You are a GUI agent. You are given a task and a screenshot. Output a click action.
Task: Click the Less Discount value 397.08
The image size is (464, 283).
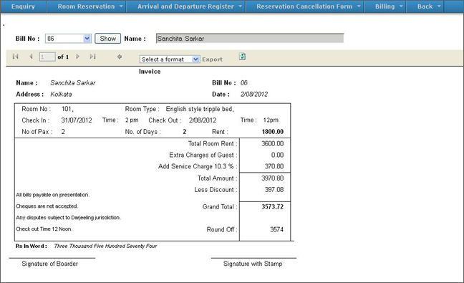point(274,189)
